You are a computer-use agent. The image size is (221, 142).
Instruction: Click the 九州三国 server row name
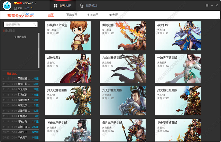24,84
